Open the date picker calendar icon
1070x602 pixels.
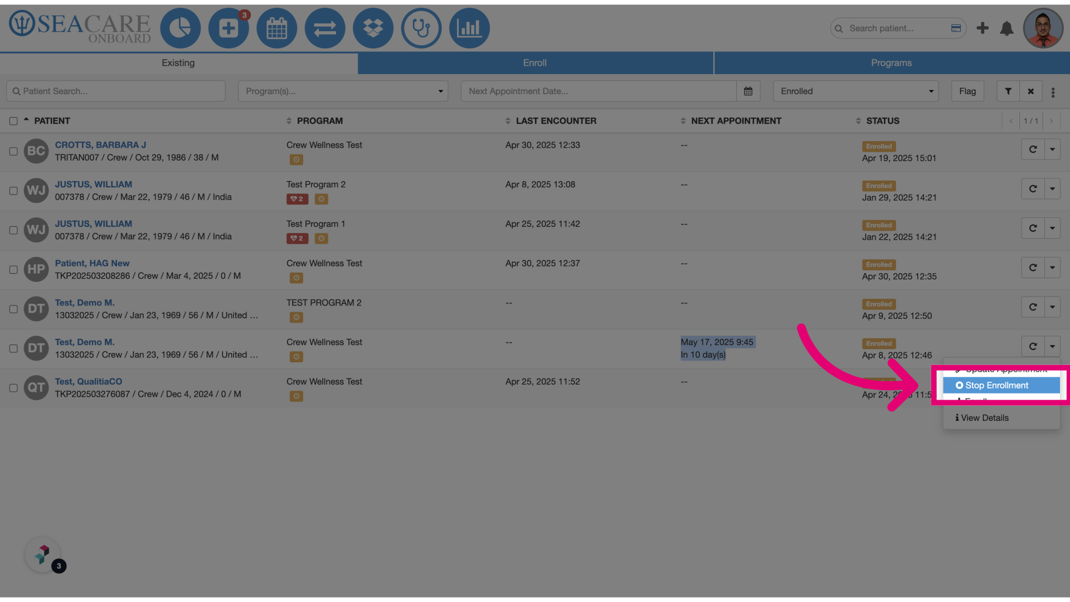click(x=748, y=91)
